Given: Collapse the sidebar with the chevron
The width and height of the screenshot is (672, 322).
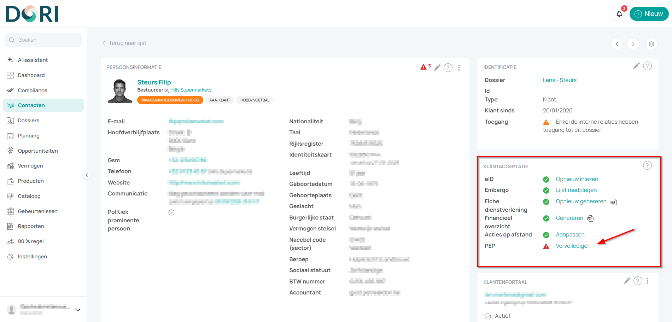Looking at the screenshot, I should (87, 175).
